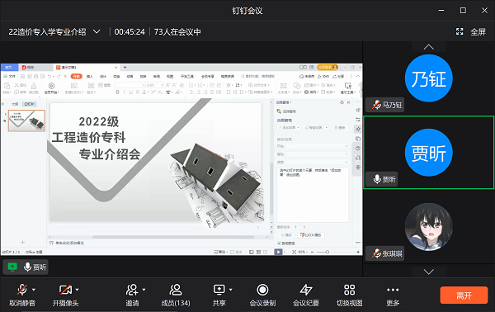Toggle underline formatting in WPS
Image resolution: width=495 pixels, height=312 pixels.
click(130, 92)
